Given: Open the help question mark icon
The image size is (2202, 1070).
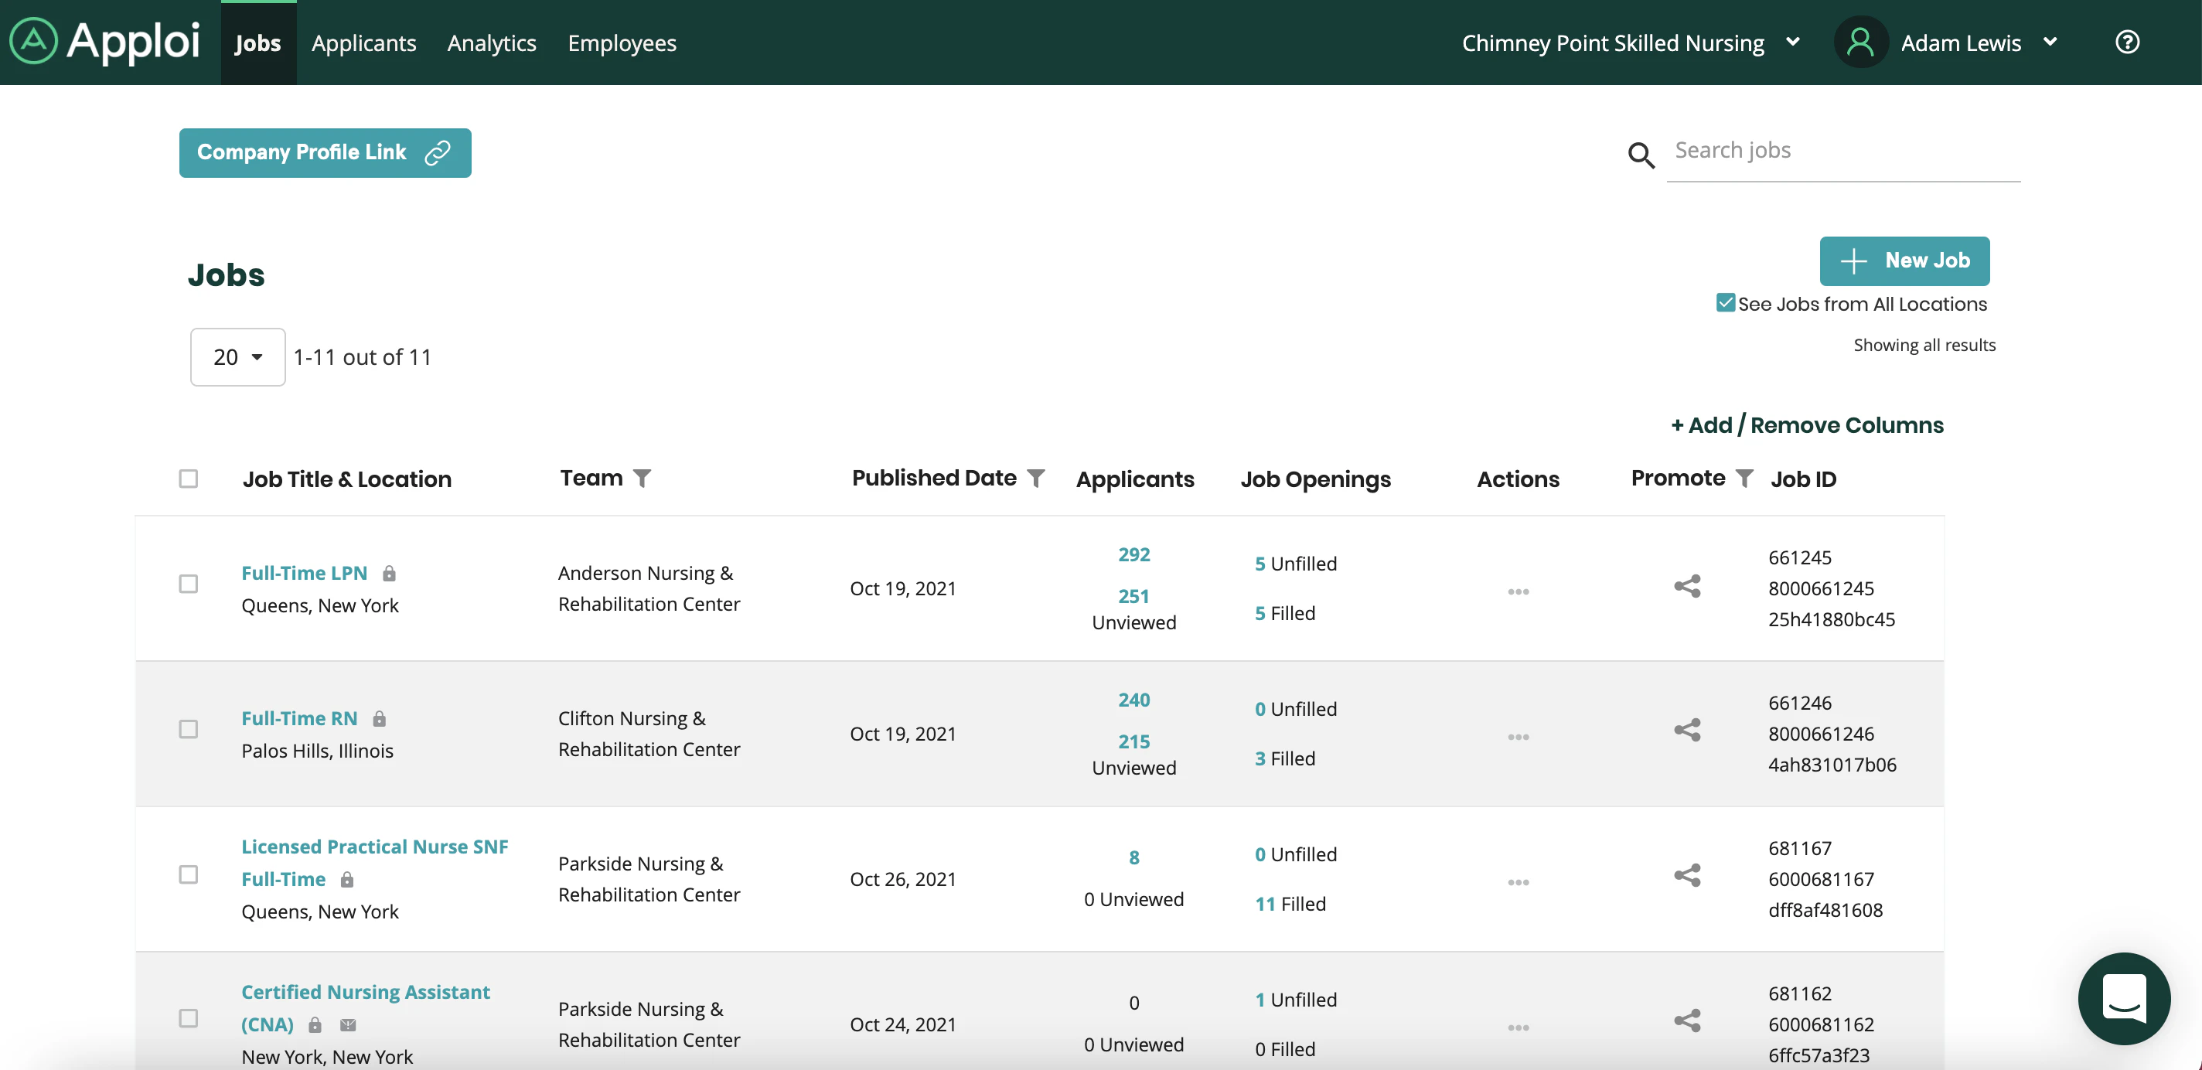Looking at the screenshot, I should tap(2128, 42).
